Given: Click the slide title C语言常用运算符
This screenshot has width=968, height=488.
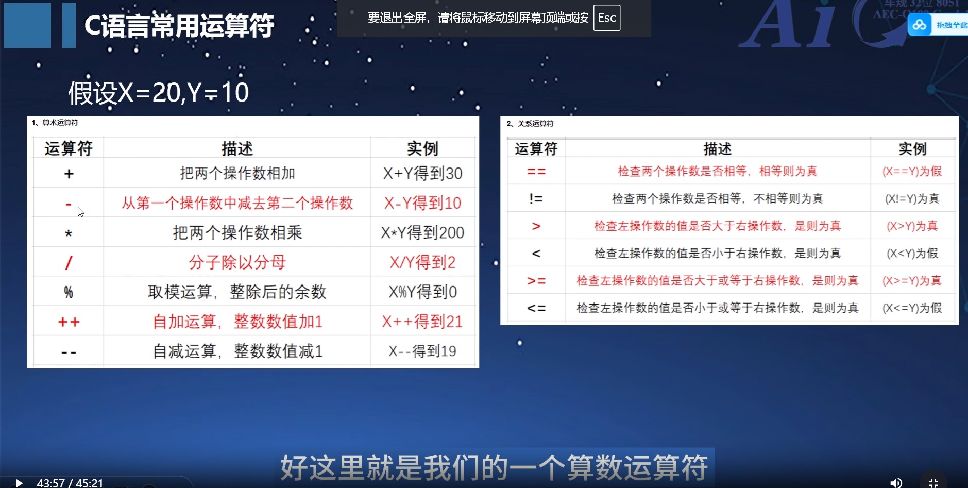Looking at the screenshot, I should (x=179, y=25).
